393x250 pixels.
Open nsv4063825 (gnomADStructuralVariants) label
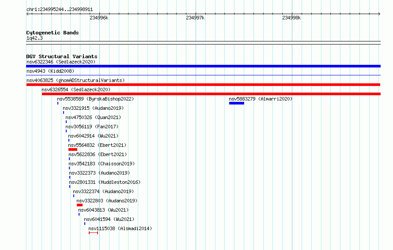click(x=76, y=80)
